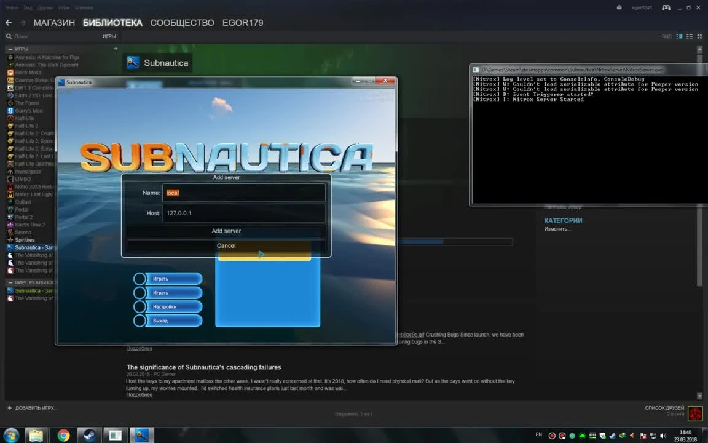Click the Host input field showing 127.0.0.1

pos(243,213)
